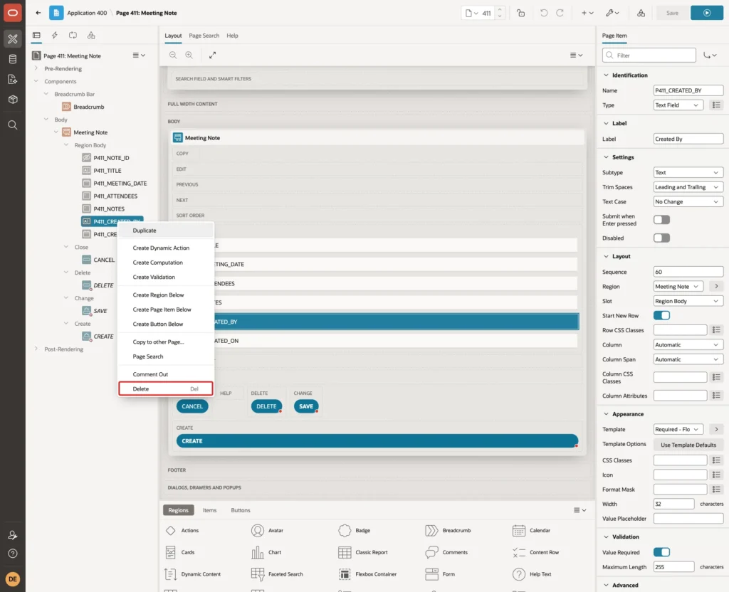729x592 pixels.
Task: Click the redo icon in top toolbar
Action: tap(560, 13)
